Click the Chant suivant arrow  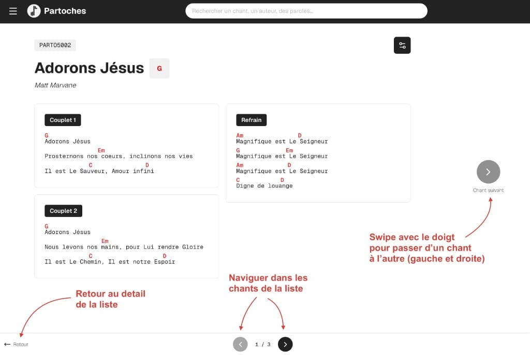coord(488,172)
